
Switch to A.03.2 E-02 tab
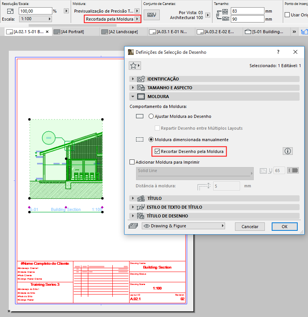[x=219, y=32]
